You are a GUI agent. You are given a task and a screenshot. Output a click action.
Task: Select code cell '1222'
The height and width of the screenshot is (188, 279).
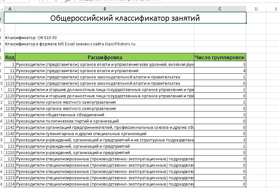click(x=10, y=171)
